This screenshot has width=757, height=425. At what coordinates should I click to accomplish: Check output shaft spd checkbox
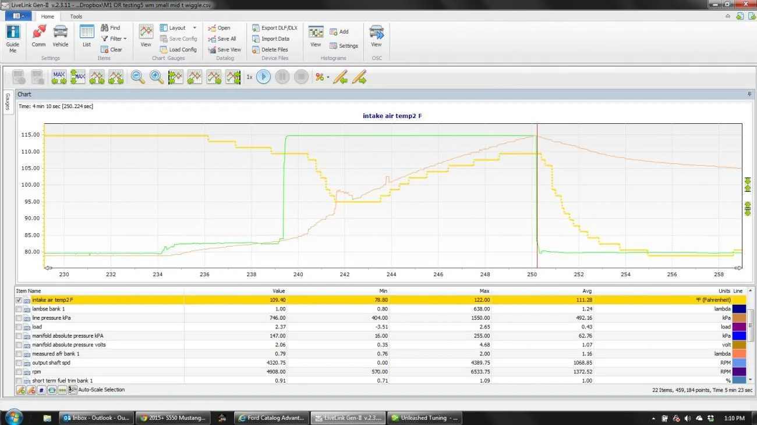[19, 363]
